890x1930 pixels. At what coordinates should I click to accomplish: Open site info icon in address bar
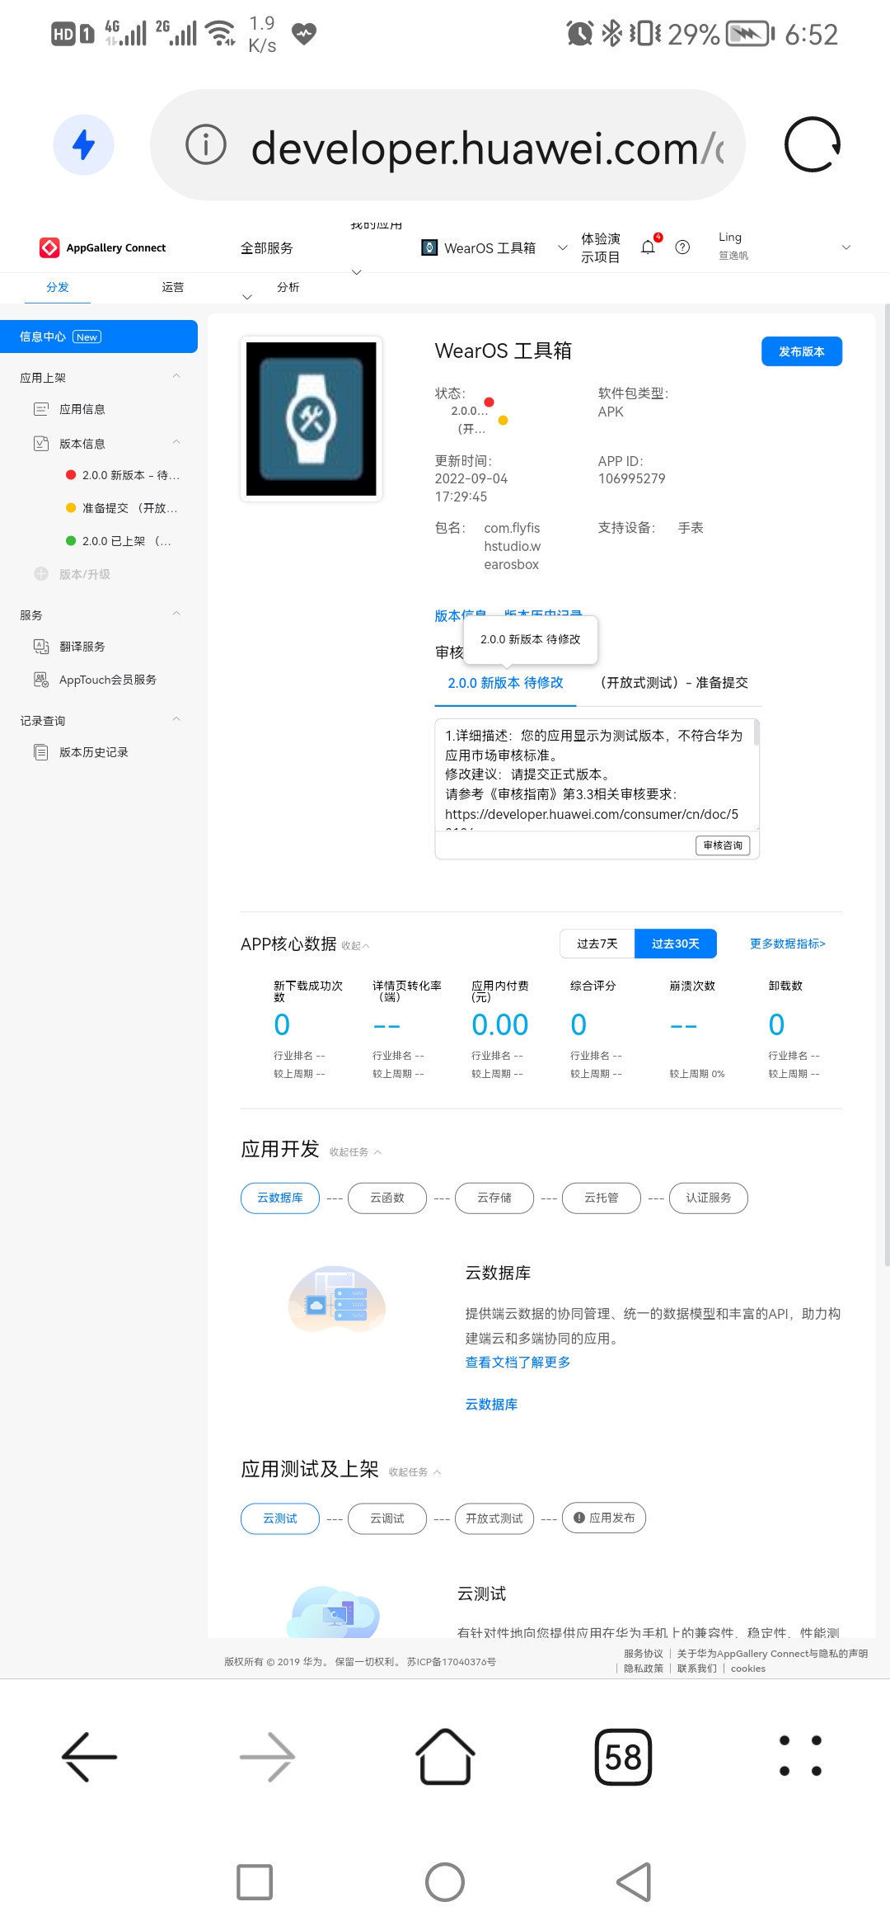pos(206,145)
